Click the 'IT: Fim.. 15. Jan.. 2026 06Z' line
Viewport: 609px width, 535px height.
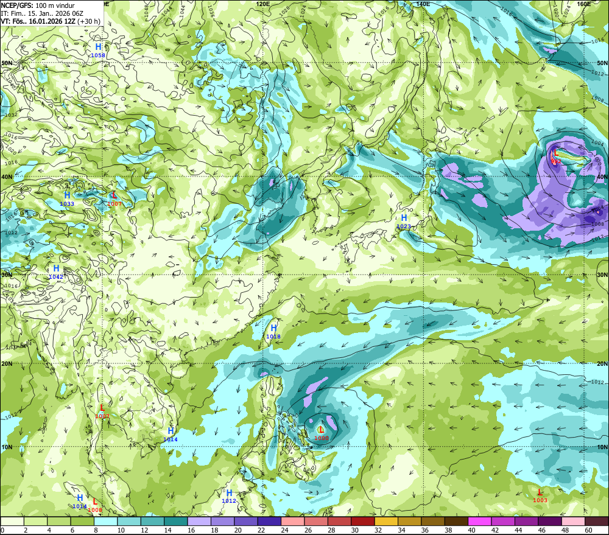coord(42,13)
